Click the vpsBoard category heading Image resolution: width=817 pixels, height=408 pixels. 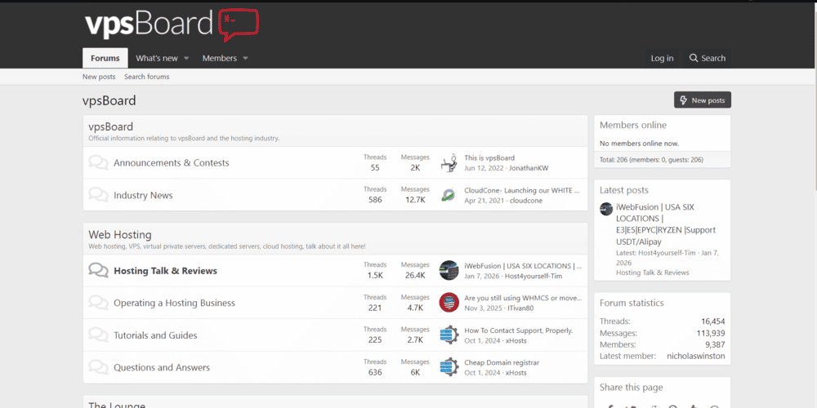110,126
